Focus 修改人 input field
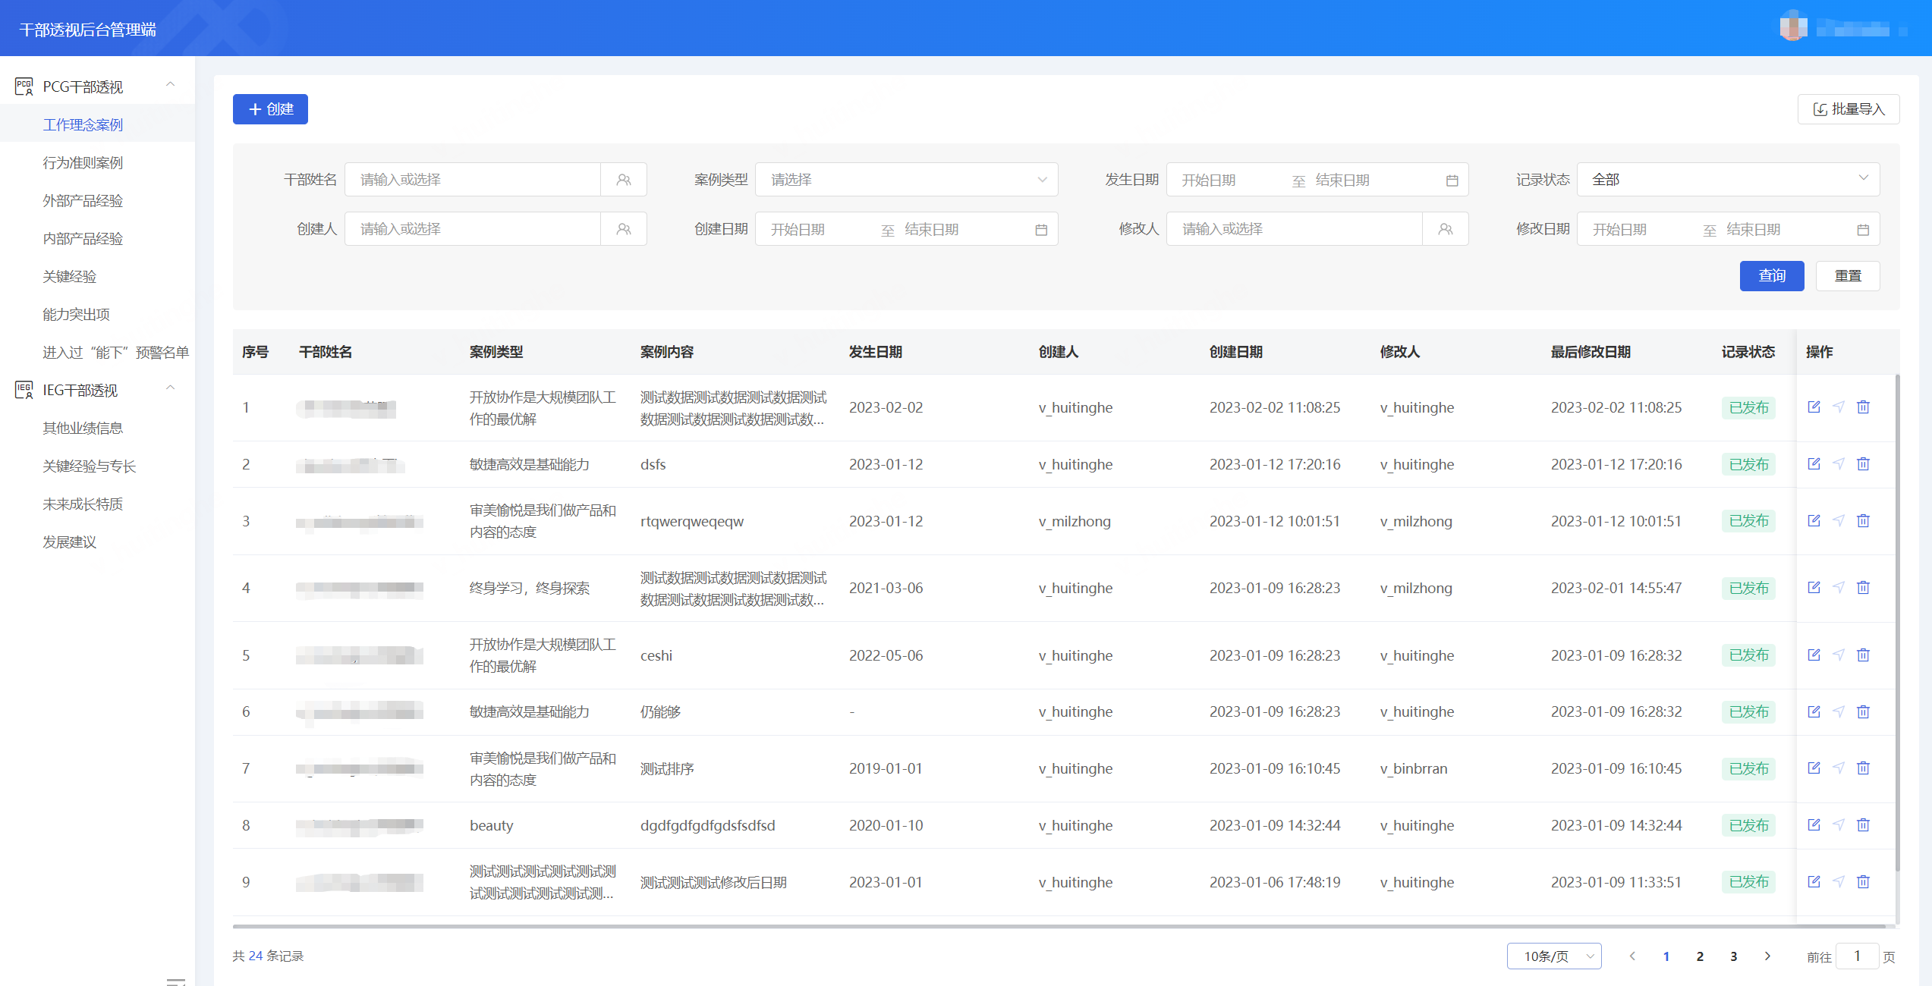Image resolution: width=1932 pixels, height=986 pixels. click(x=1295, y=229)
